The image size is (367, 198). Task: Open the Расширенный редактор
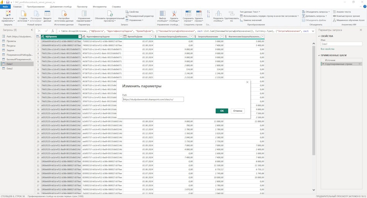click(x=139, y=16)
